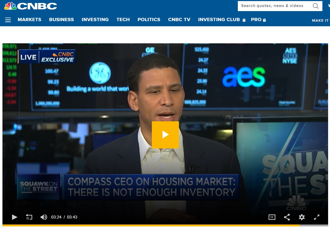Click the search magnifier icon

[x=316, y=6]
